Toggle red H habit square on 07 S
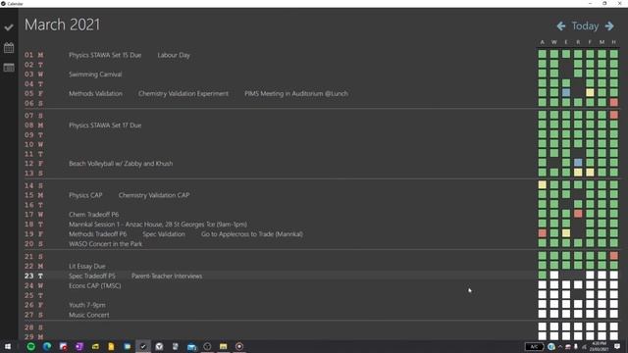Image resolution: width=628 pixels, height=353 pixels. click(614, 115)
